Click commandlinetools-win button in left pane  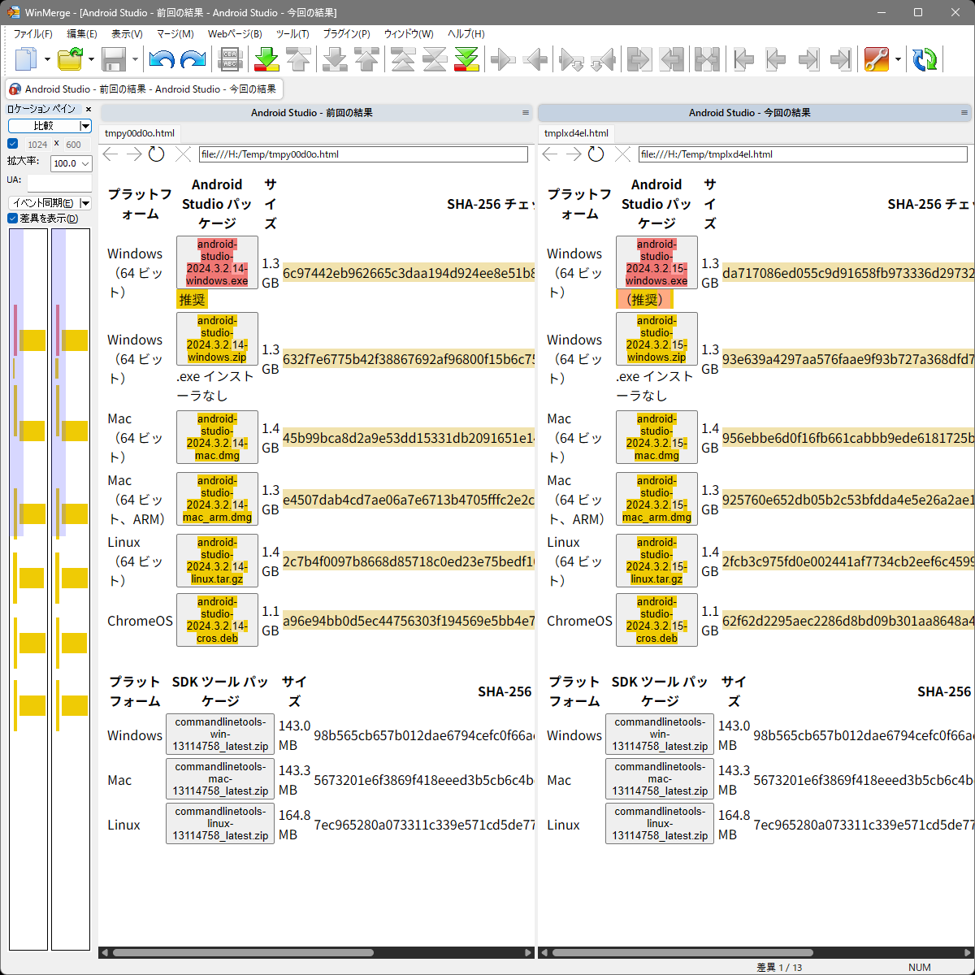point(220,734)
